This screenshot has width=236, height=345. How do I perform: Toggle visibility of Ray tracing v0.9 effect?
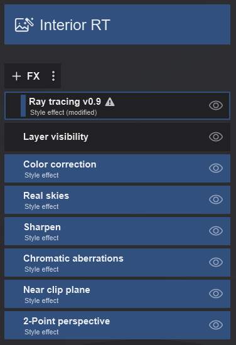point(216,105)
